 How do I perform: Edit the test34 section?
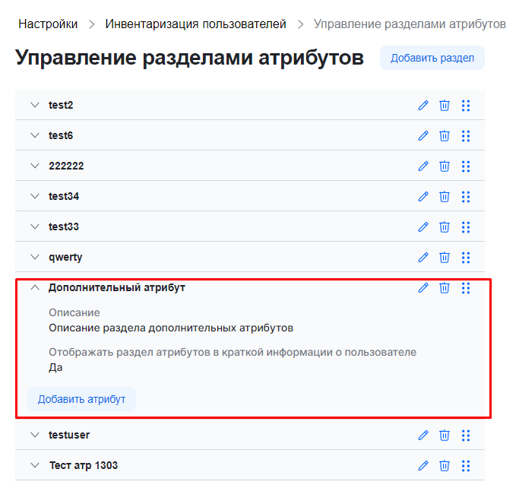pos(423,197)
